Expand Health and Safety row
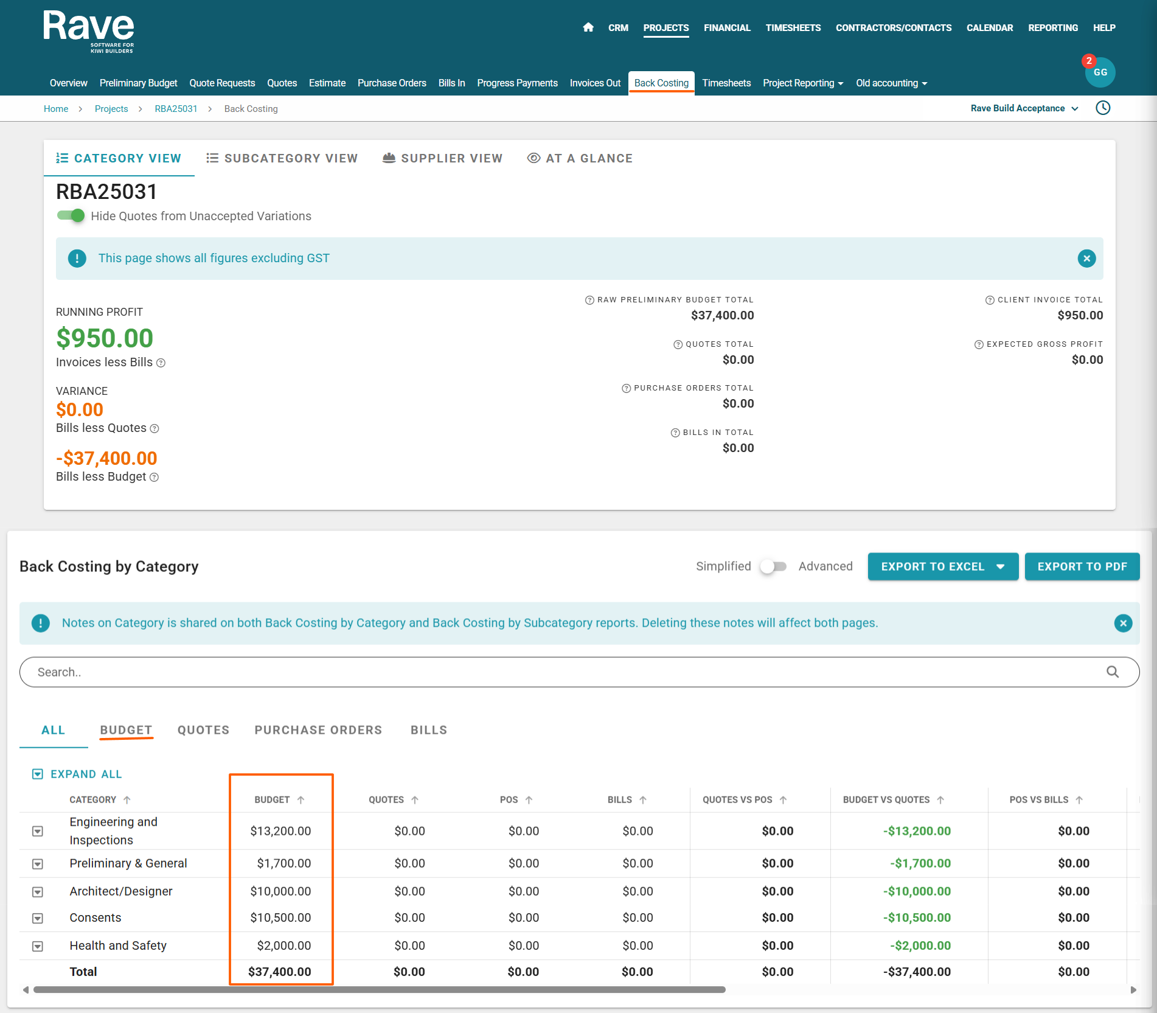This screenshot has height=1013, width=1157. [38, 946]
